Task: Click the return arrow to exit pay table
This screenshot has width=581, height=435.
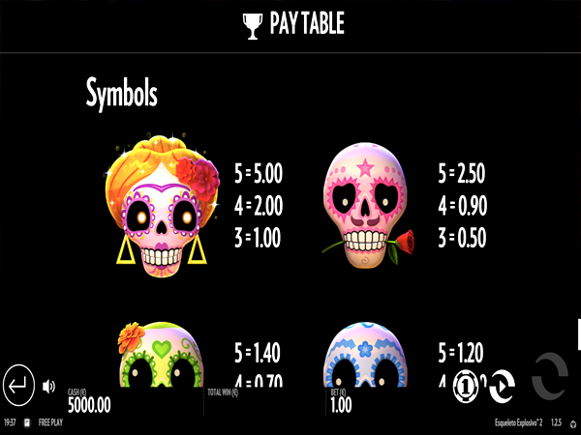Action: pyautogui.click(x=19, y=385)
